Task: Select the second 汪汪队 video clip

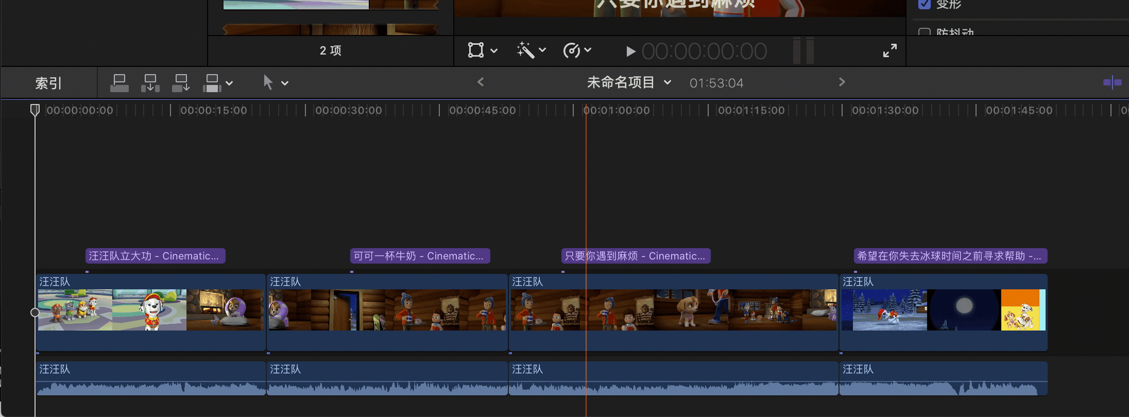Action: (x=387, y=312)
